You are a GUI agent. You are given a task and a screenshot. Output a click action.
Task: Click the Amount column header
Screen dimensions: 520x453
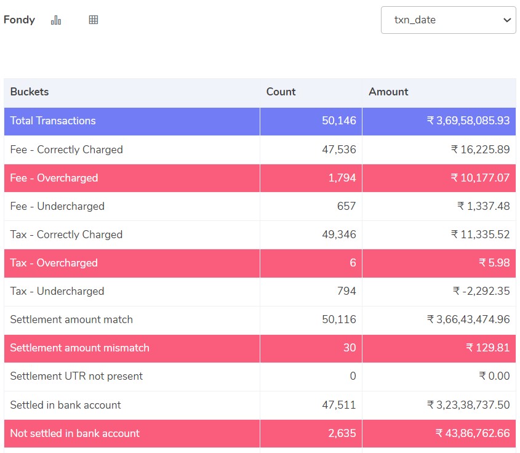click(x=388, y=92)
